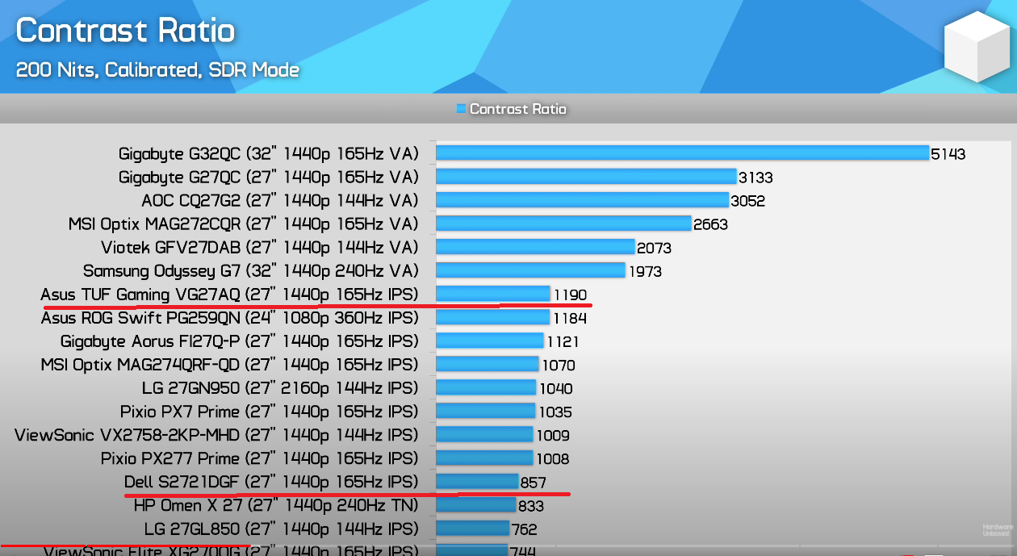The image size is (1017, 556).
Task: Select the HP Omen X 27 label
Action: point(276,506)
